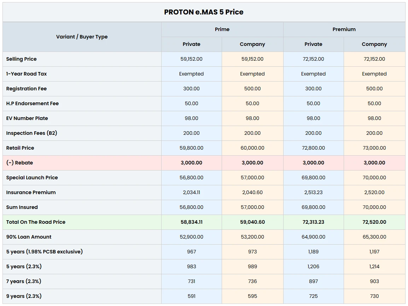Select the Premium column header
The width and height of the screenshot is (408, 306).
pyautogui.click(x=344, y=29)
